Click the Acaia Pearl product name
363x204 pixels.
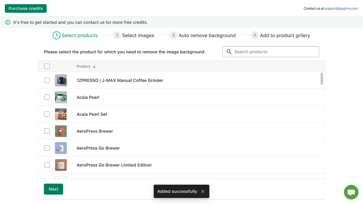click(88, 97)
